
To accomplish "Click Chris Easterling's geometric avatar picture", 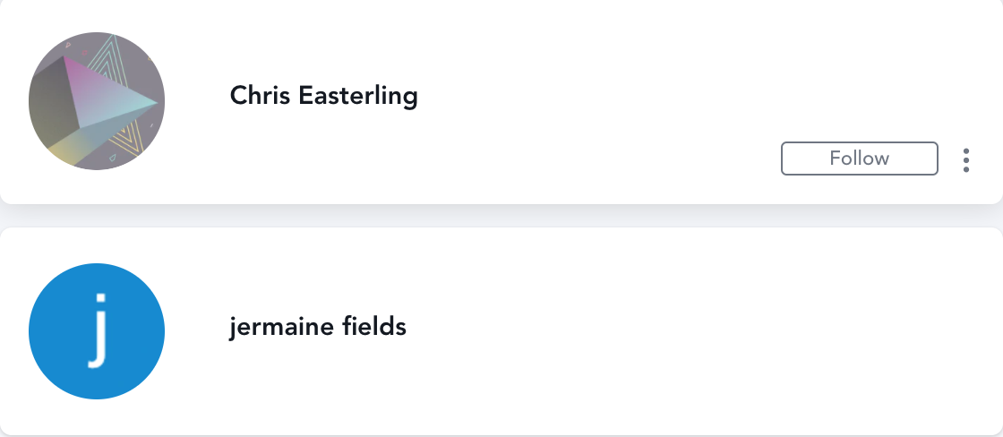I will pyautogui.click(x=97, y=101).
